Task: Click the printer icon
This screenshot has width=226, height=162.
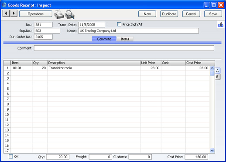Action: coord(59,14)
